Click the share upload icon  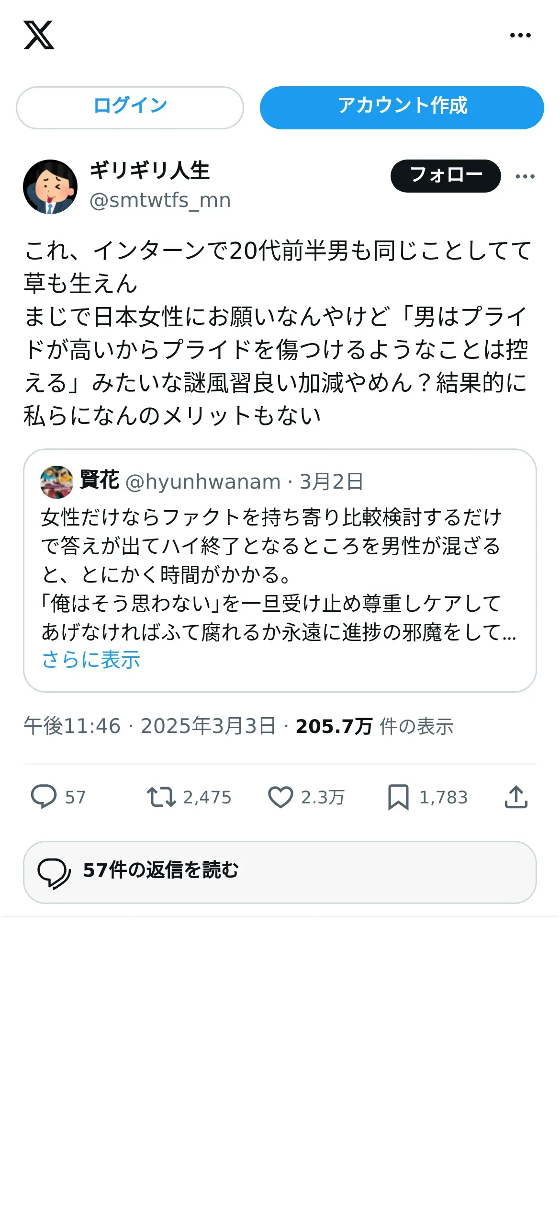pyautogui.click(x=516, y=797)
